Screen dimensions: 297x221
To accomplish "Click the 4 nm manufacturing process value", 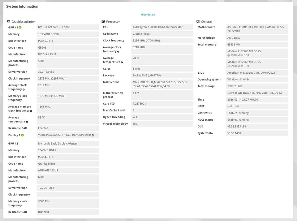I will tap(162, 95).
